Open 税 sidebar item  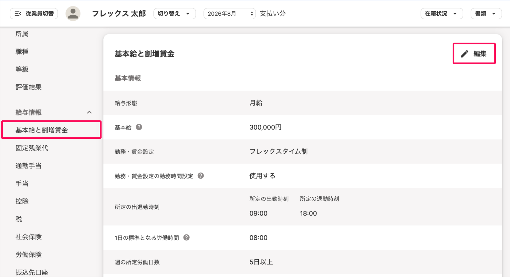[x=19, y=219]
